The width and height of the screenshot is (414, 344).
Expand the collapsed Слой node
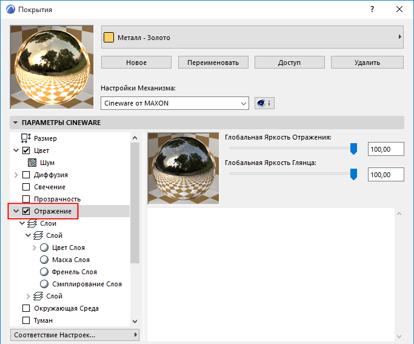(28, 296)
